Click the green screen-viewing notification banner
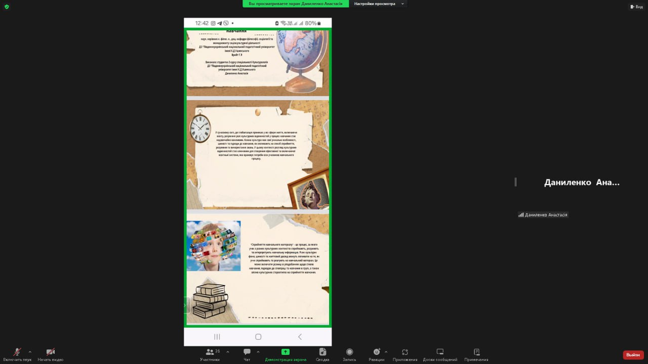The height and width of the screenshot is (364, 648). [x=296, y=4]
